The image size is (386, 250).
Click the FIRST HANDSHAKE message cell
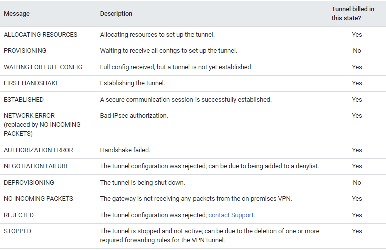pos(31,83)
